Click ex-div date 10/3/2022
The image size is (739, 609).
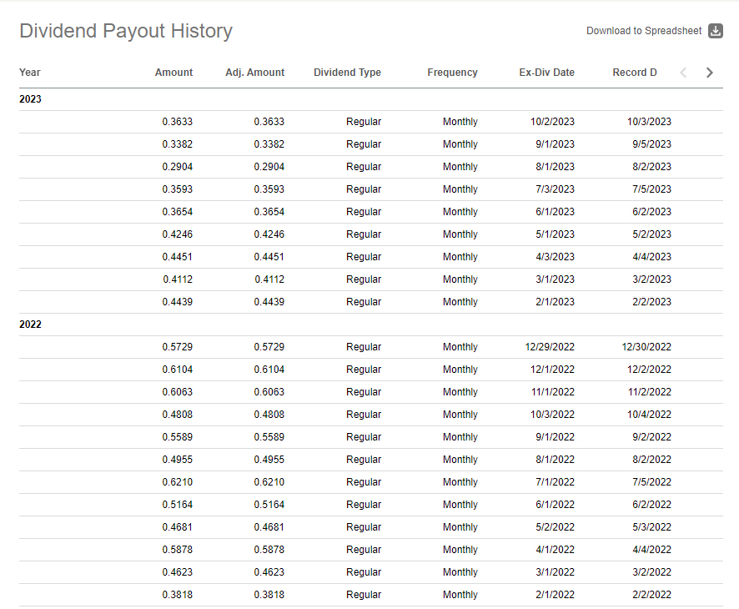[x=552, y=415]
